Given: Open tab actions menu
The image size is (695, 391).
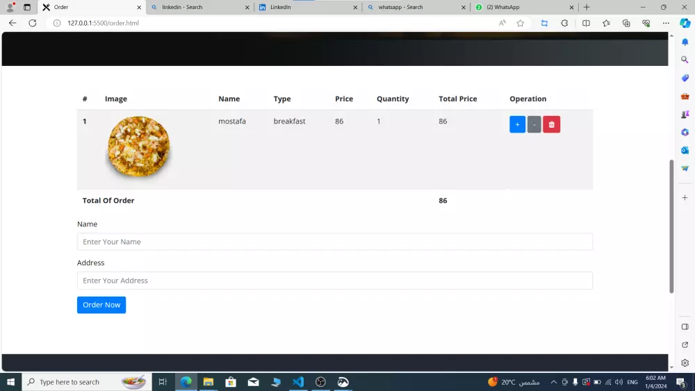Looking at the screenshot, I should 27,7.
